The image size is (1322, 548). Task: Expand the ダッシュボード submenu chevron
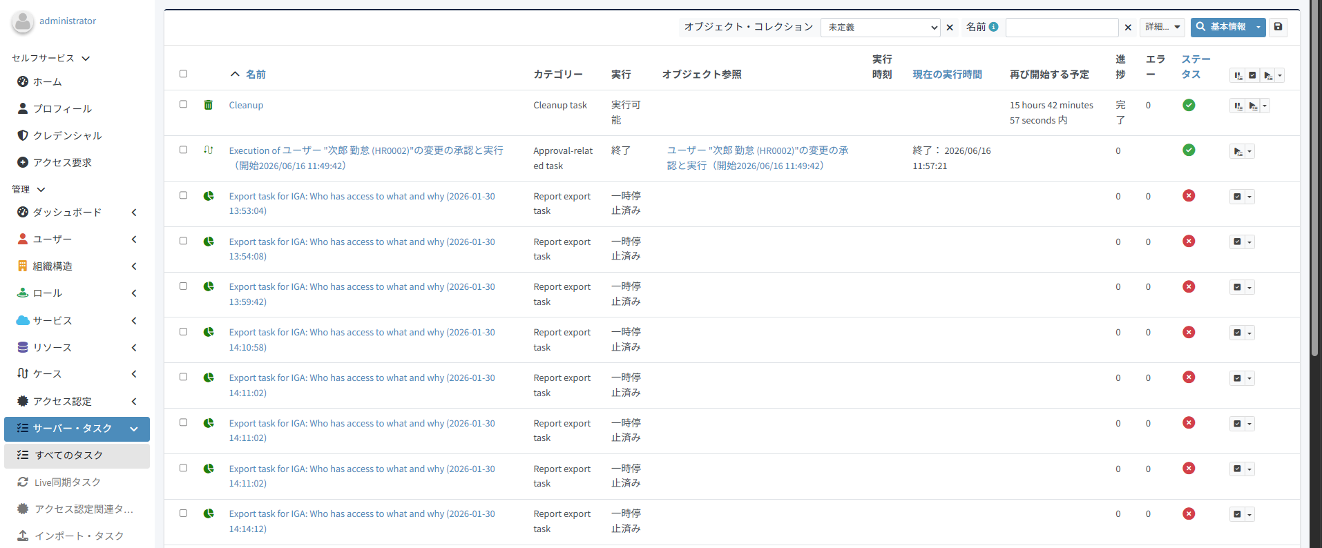coord(134,213)
